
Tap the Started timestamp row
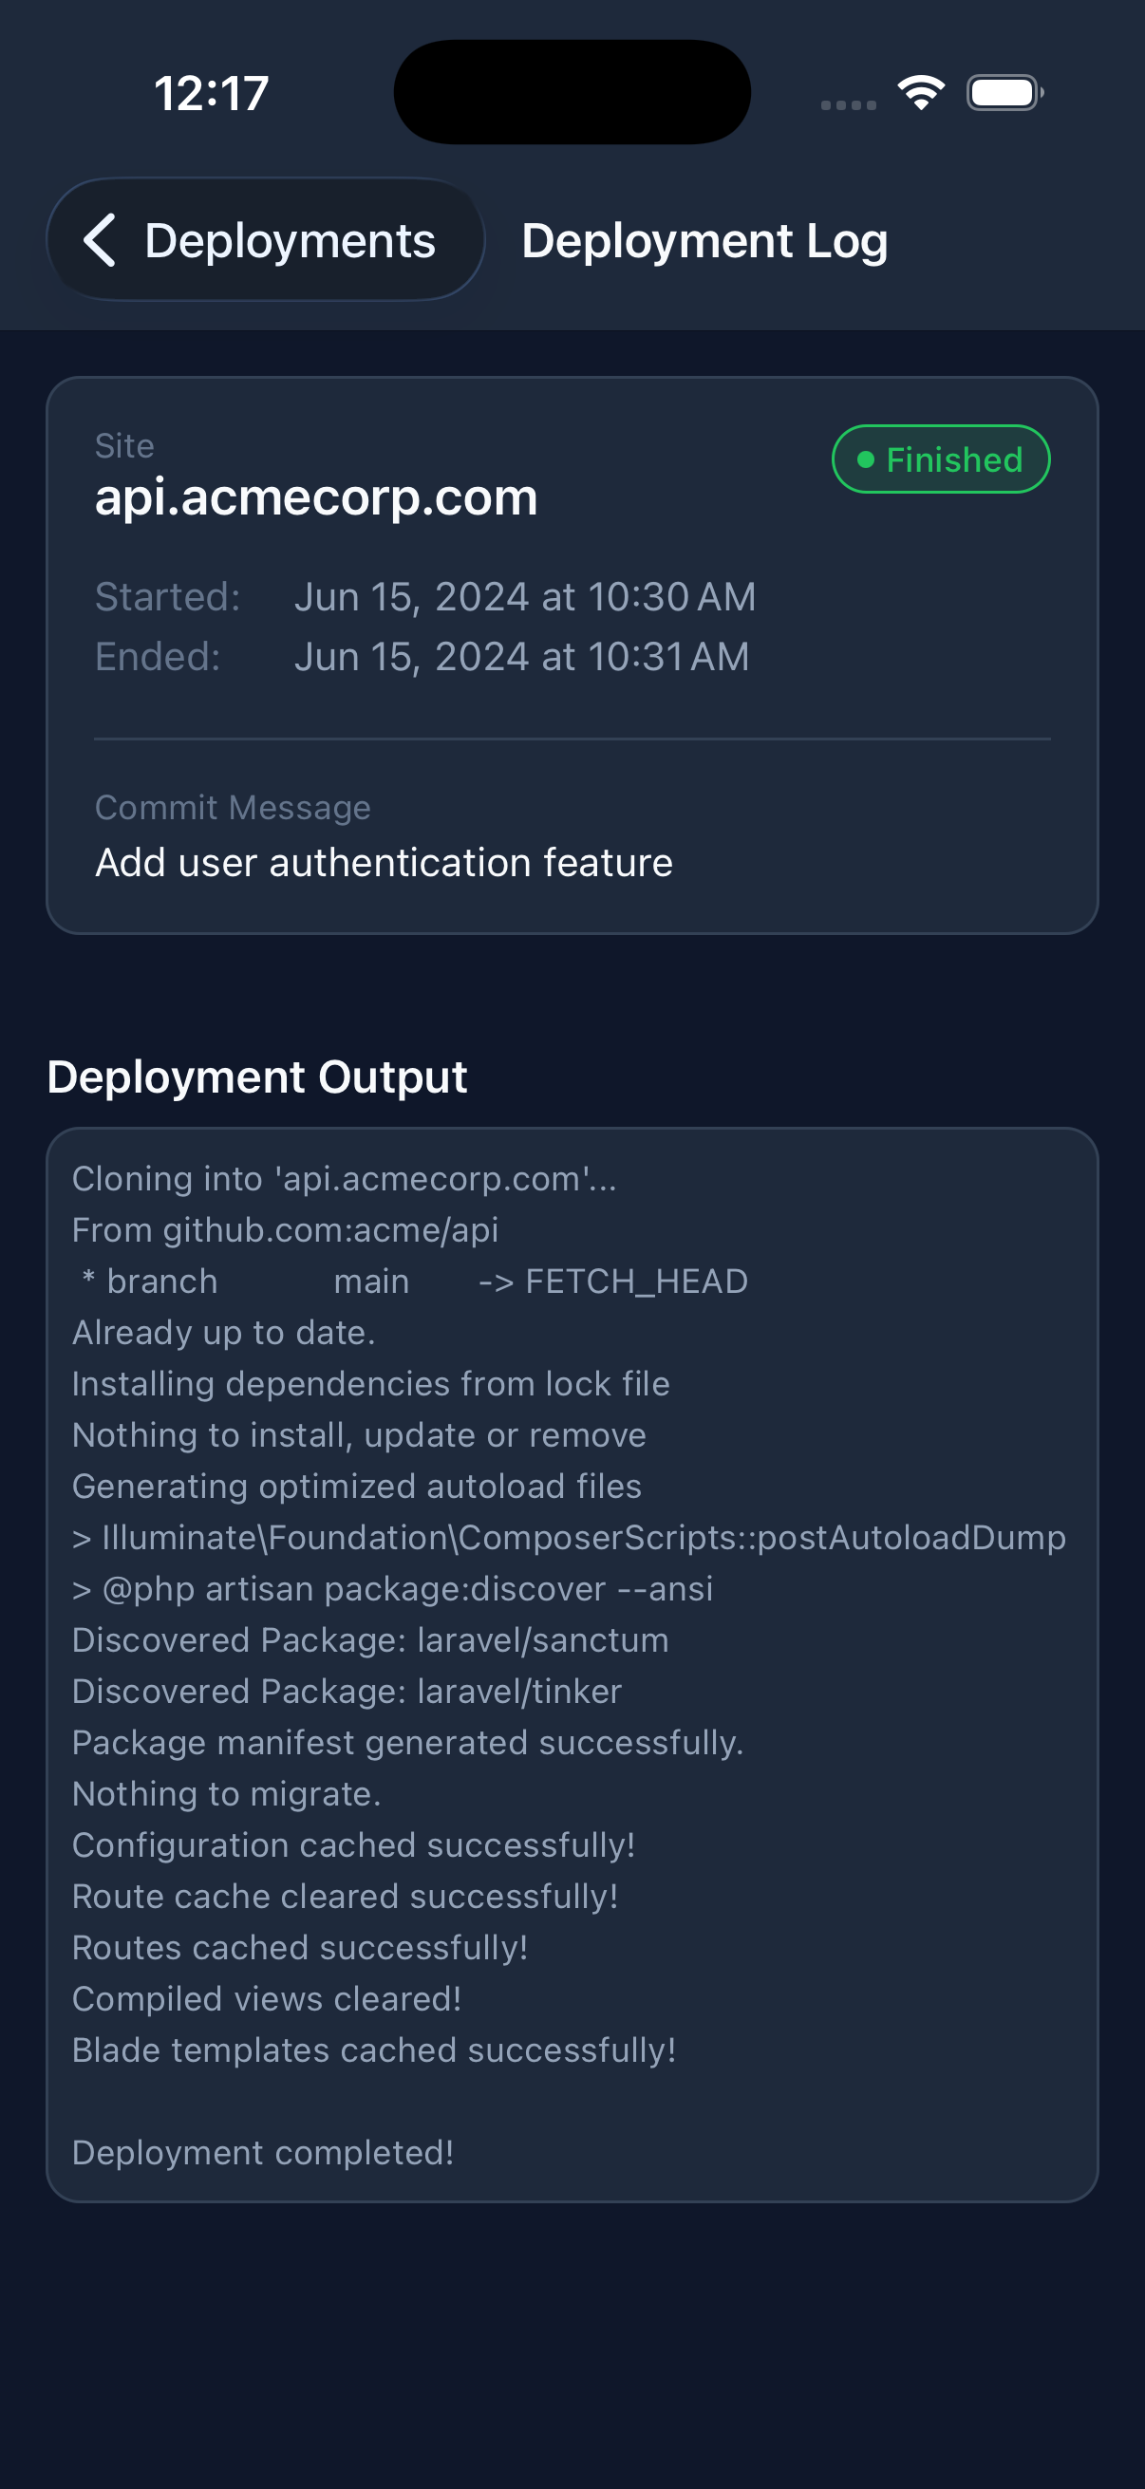(425, 596)
